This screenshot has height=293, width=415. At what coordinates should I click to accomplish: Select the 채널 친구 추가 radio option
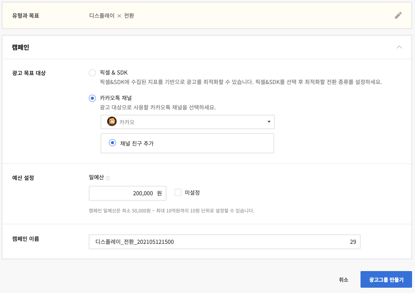pos(112,143)
